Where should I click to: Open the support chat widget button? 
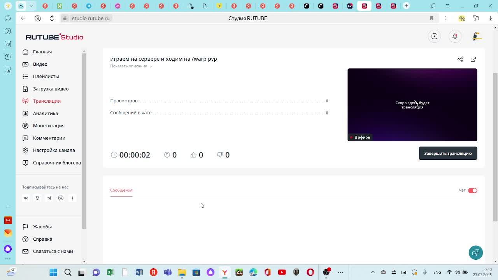(475, 252)
